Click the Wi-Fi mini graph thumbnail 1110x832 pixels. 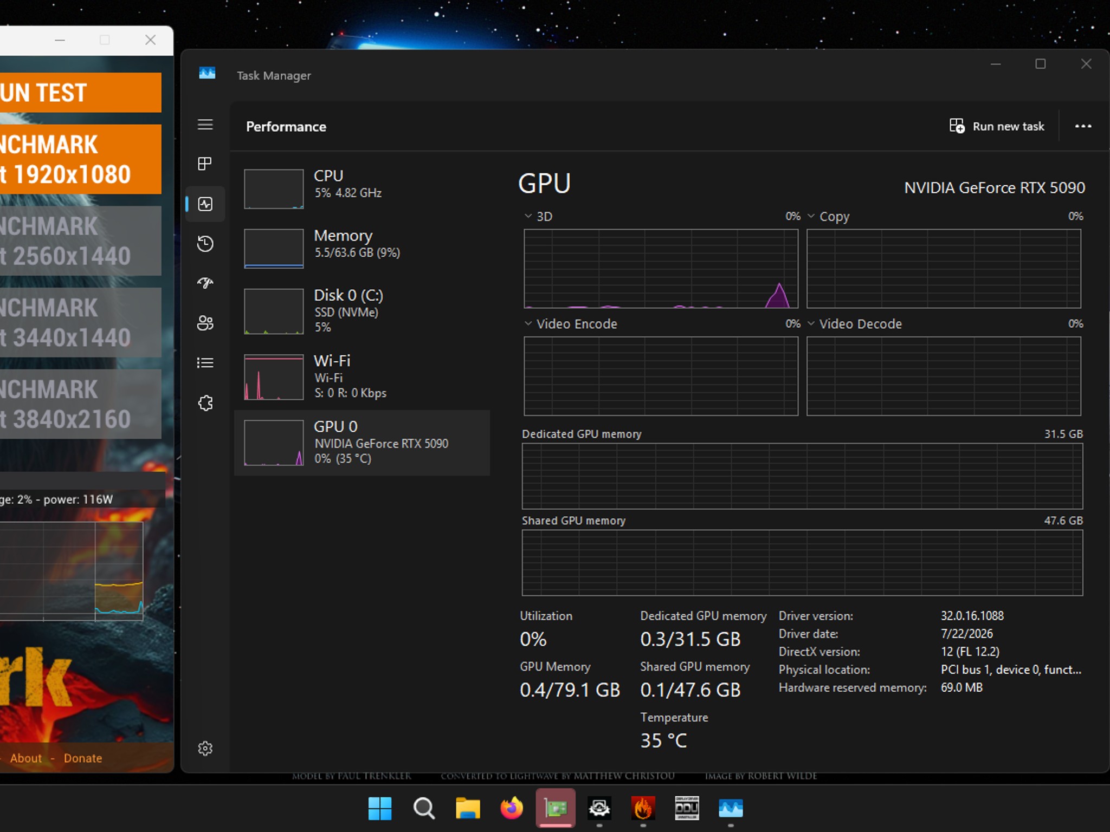tap(274, 377)
